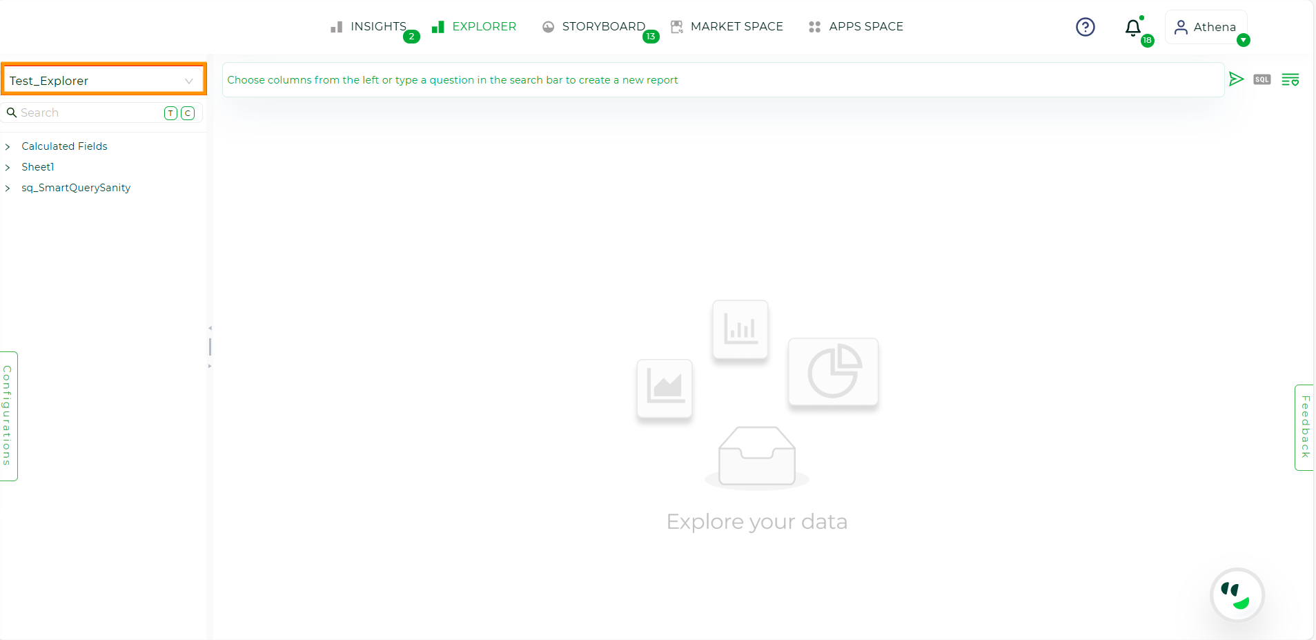Open the SQL view icon
This screenshot has height=640, width=1316.
(x=1261, y=79)
